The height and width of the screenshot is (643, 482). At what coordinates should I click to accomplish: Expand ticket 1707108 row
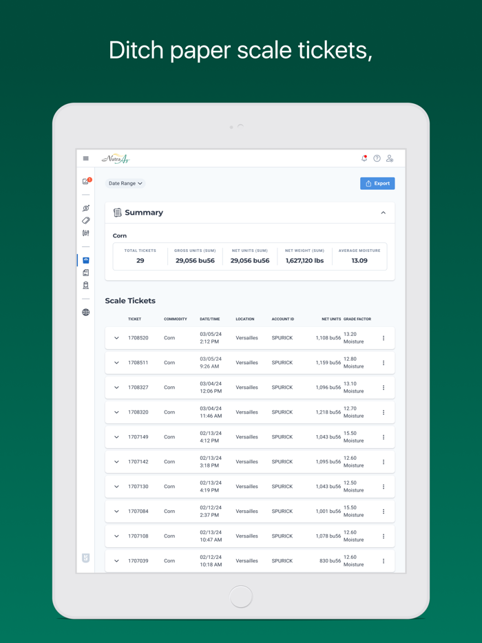[116, 536]
